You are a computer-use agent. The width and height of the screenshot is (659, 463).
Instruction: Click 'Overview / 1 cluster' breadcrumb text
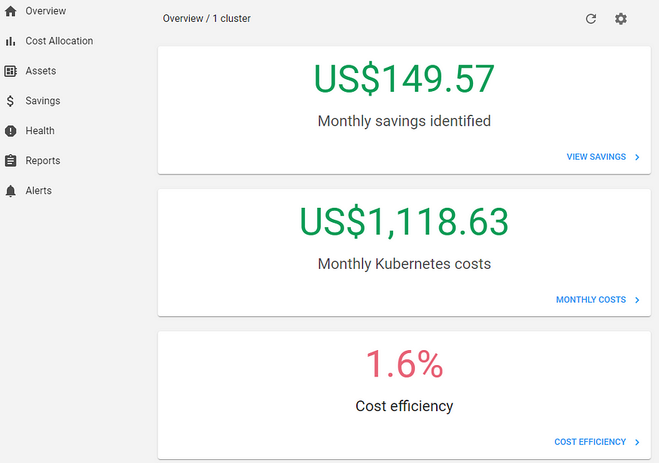[207, 19]
